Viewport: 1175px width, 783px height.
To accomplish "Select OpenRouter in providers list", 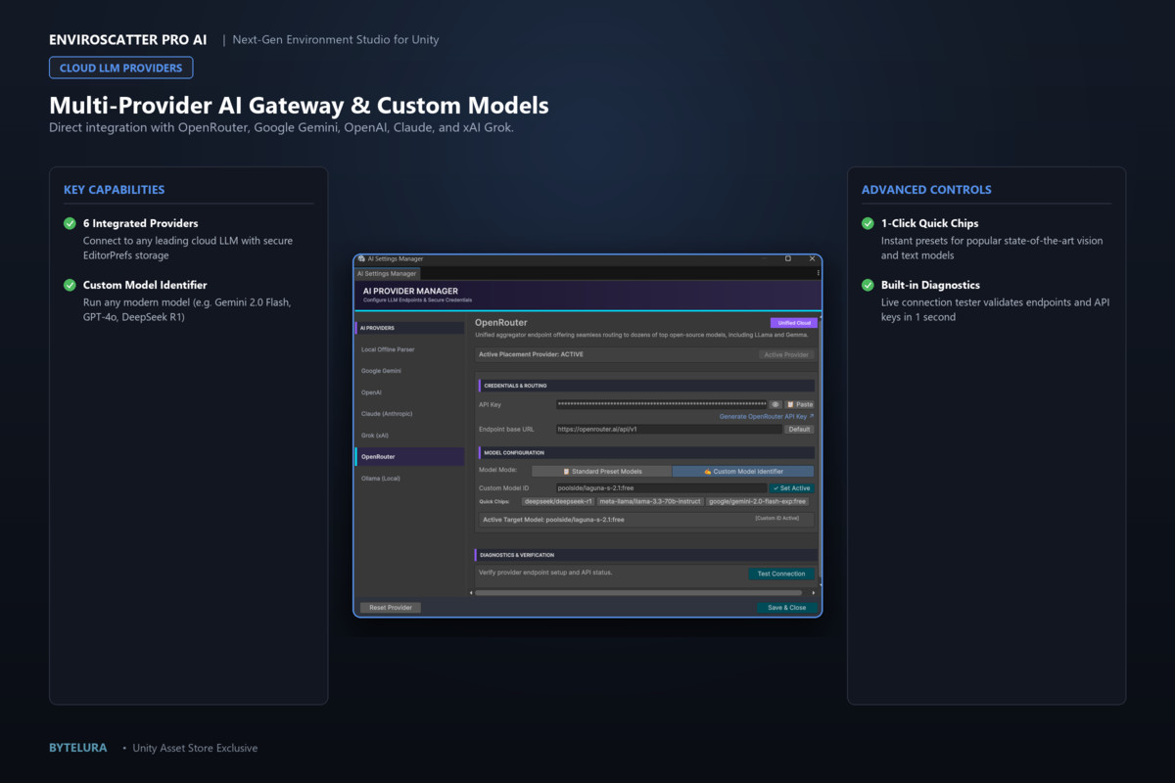I will point(409,457).
